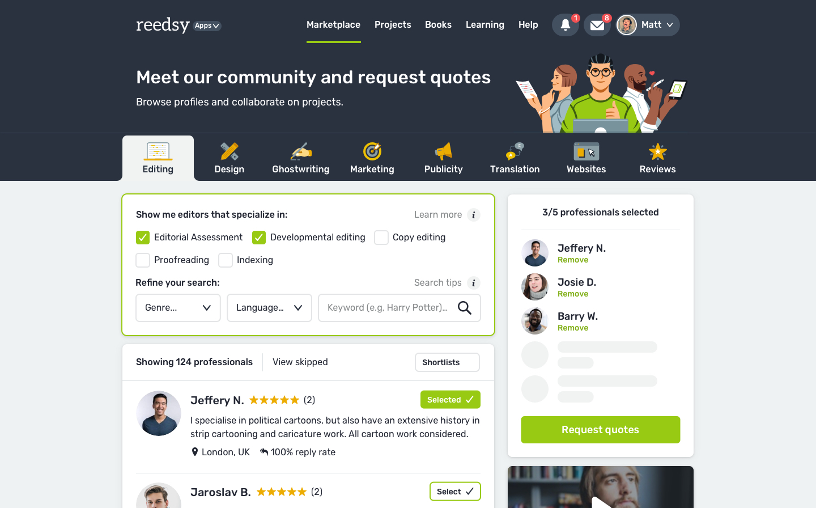Open the Publicity megaphone icon
The width and height of the screenshot is (816, 508).
(444, 151)
